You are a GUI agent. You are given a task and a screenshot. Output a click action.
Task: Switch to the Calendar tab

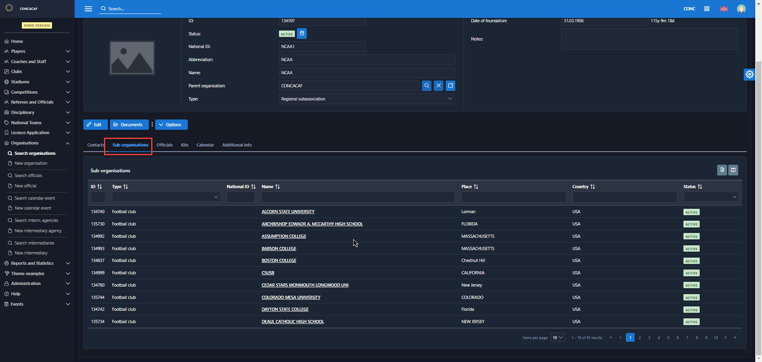205,145
